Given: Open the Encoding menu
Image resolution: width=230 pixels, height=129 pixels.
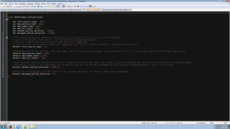Looking at the screenshot, I should point(22,4).
